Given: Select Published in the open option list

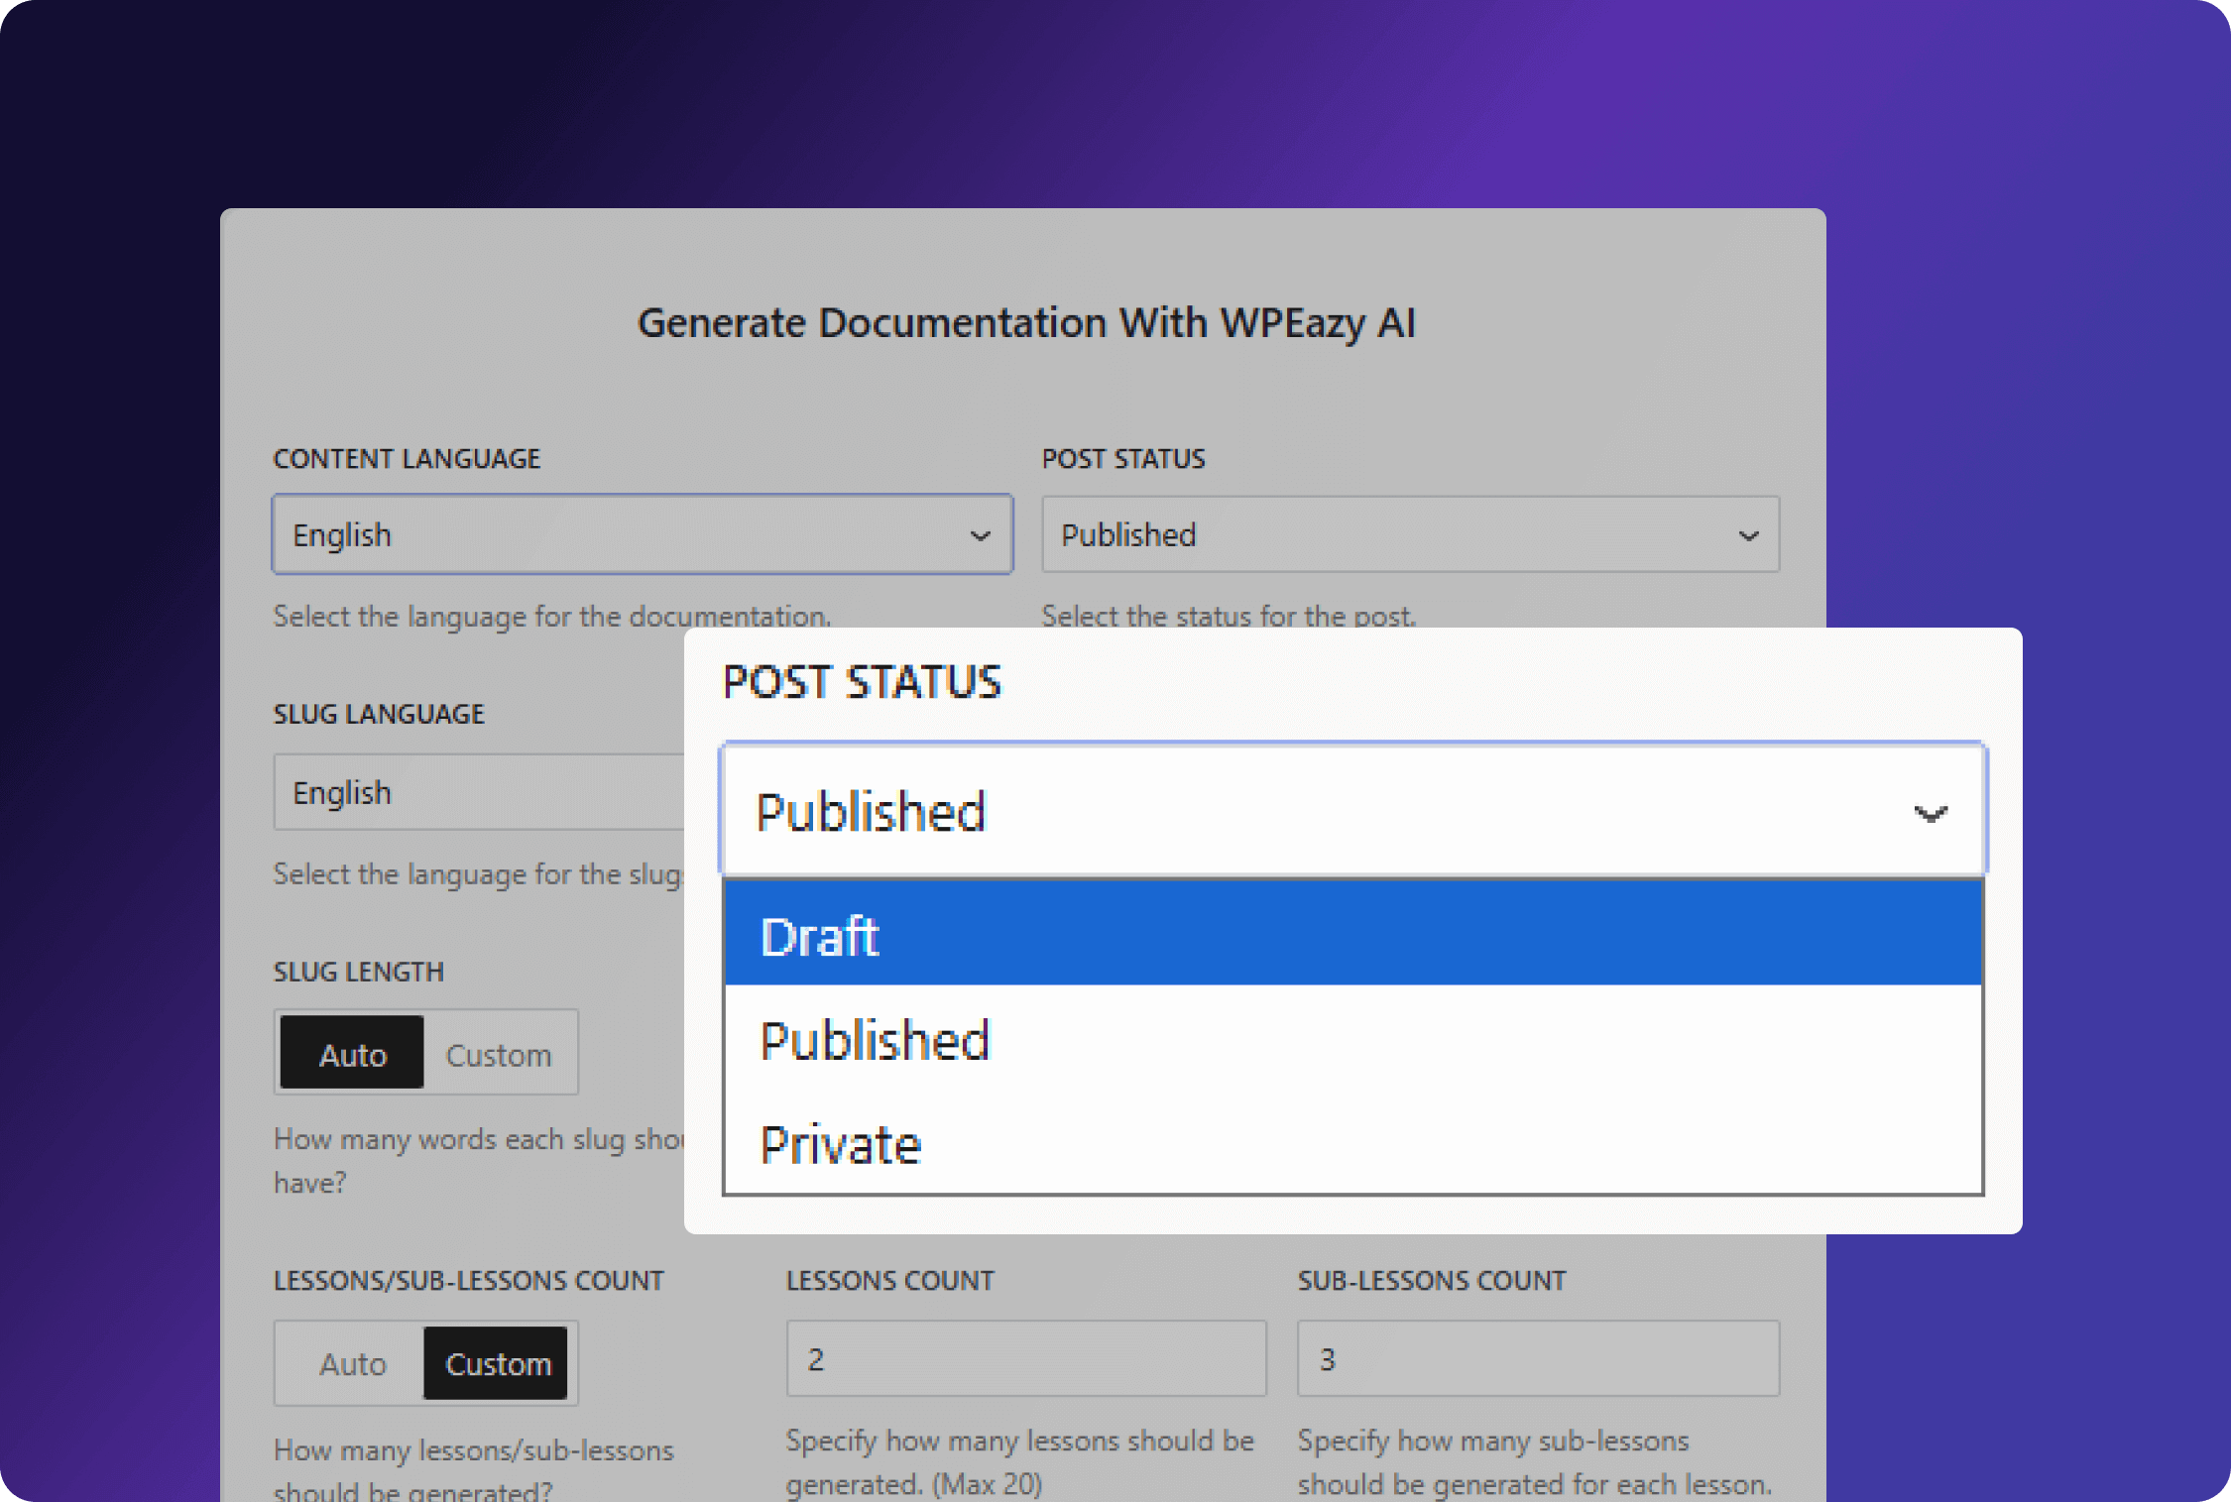Looking at the screenshot, I should pyautogui.click(x=1352, y=1040).
